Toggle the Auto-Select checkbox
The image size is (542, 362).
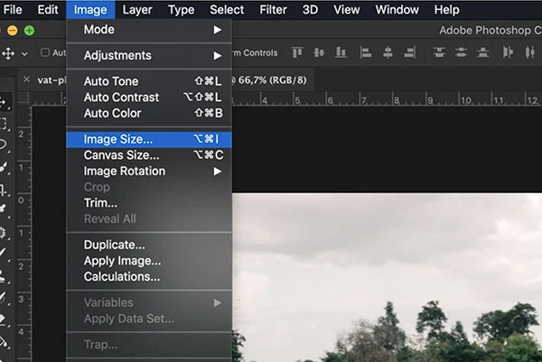pos(46,52)
